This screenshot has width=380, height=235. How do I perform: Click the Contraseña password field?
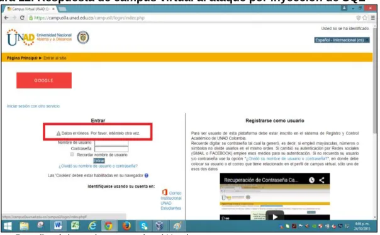[x=111, y=148]
